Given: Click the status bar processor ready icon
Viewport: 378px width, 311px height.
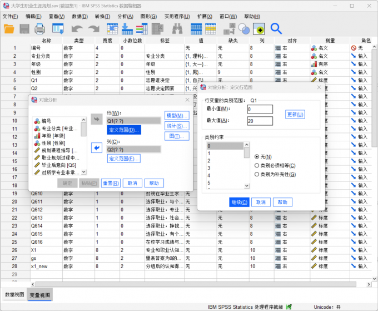Looking at the screenshot, I should coord(289,307).
